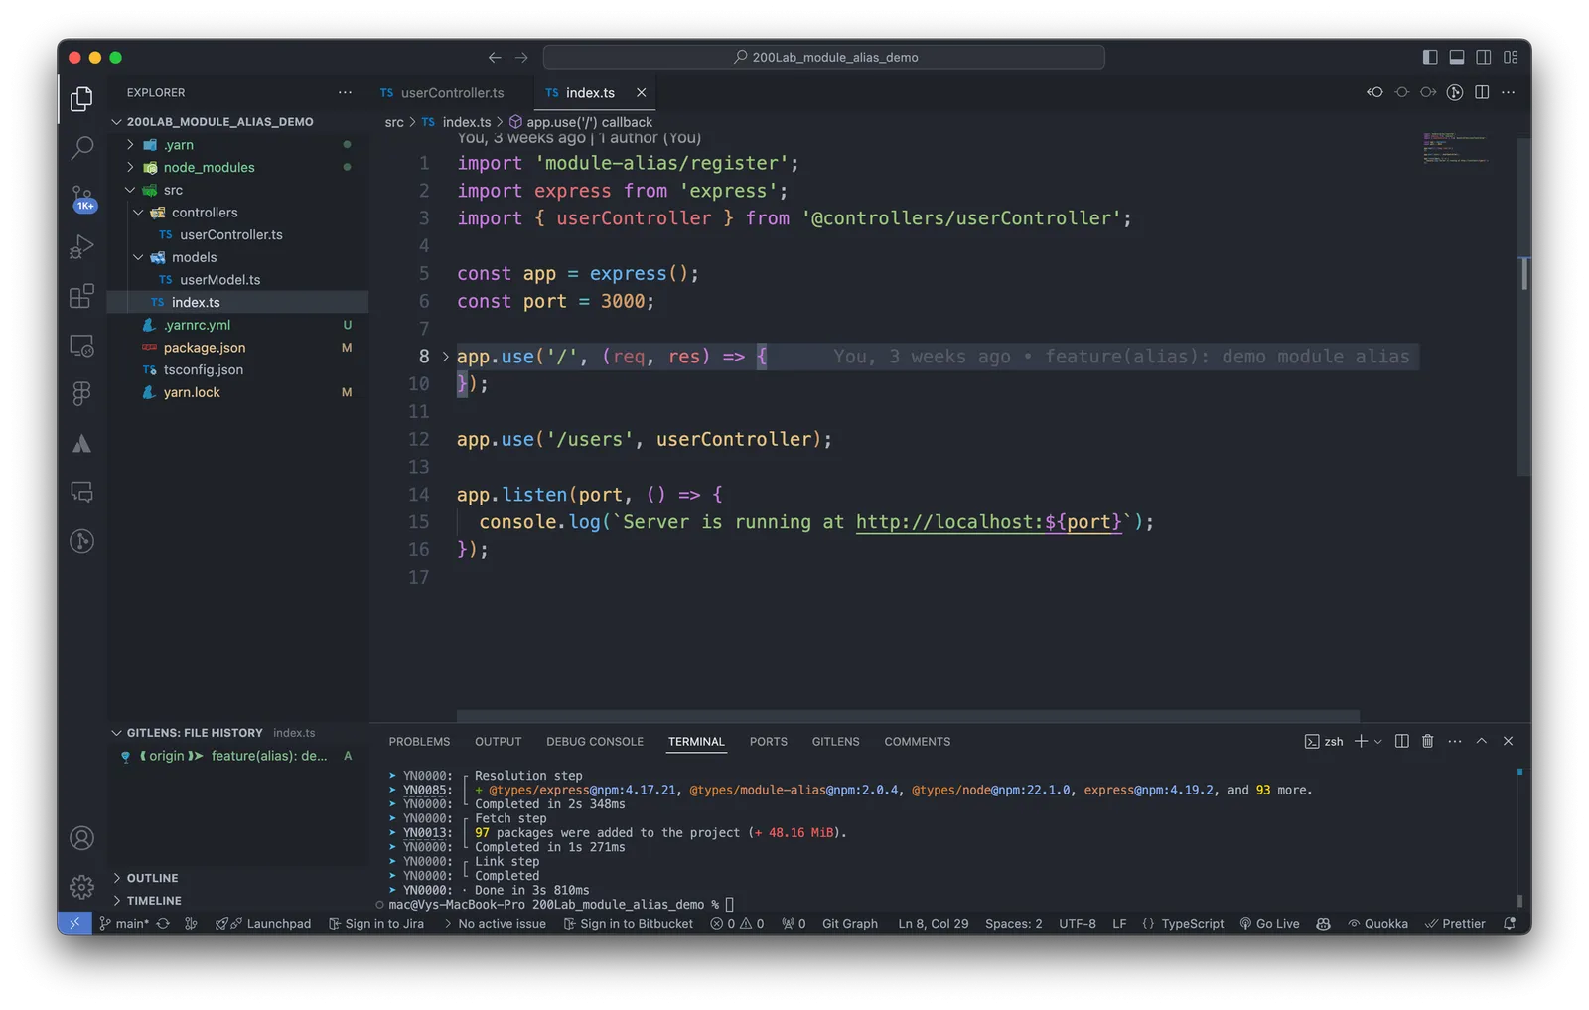The image size is (1589, 1010).
Task: Switch to the OUTPUT panel tab
Action: [498, 742]
